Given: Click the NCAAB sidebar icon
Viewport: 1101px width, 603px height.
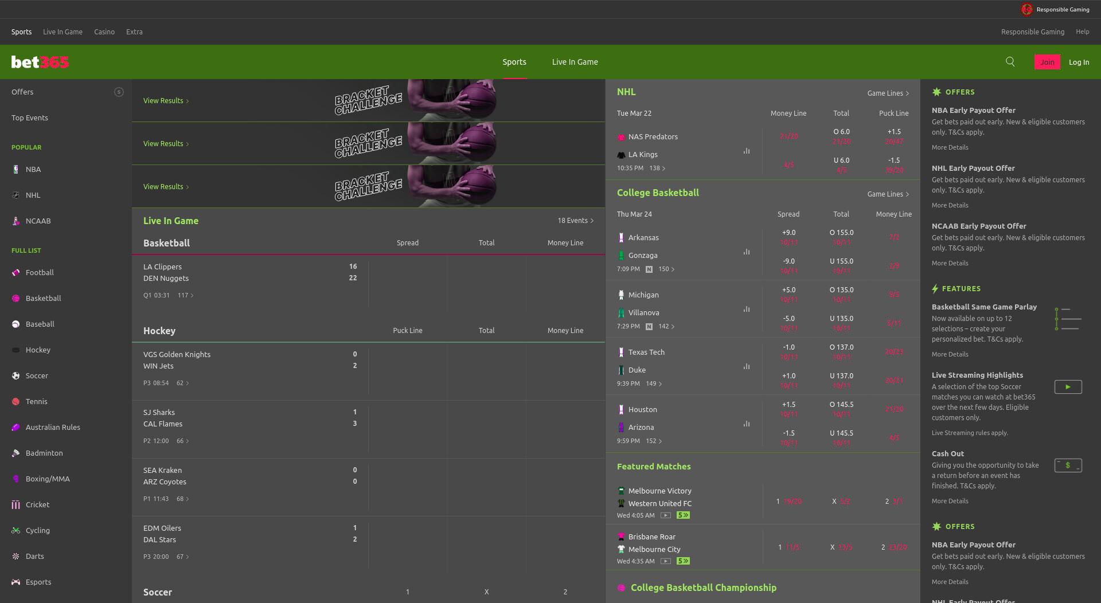Looking at the screenshot, I should pyautogui.click(x=16, y=221).
